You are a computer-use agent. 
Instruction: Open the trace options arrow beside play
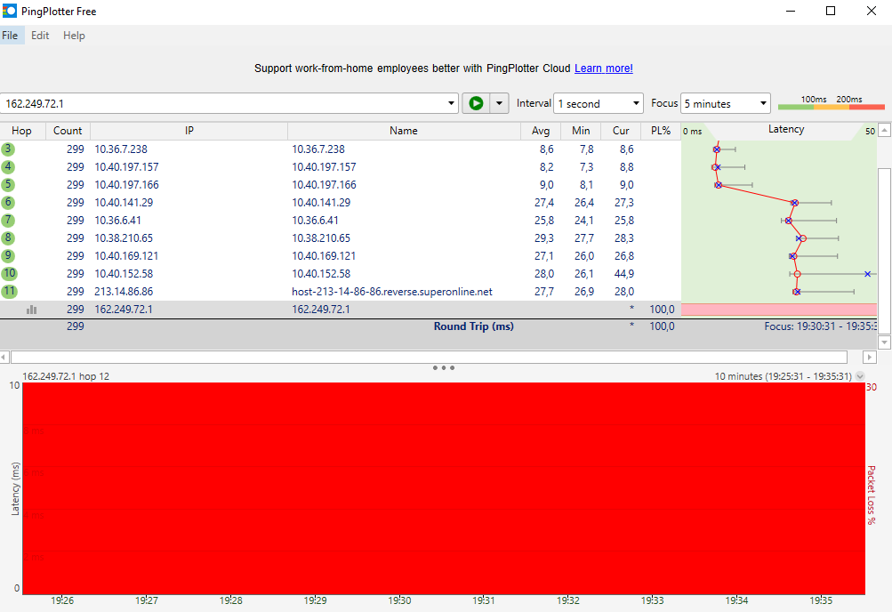coord(499,103)
